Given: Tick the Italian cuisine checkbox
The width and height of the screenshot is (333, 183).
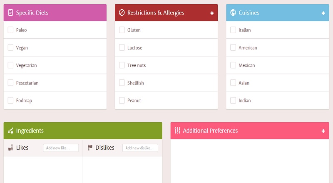Looking at the screenshot, I should [x=233, y=30].
